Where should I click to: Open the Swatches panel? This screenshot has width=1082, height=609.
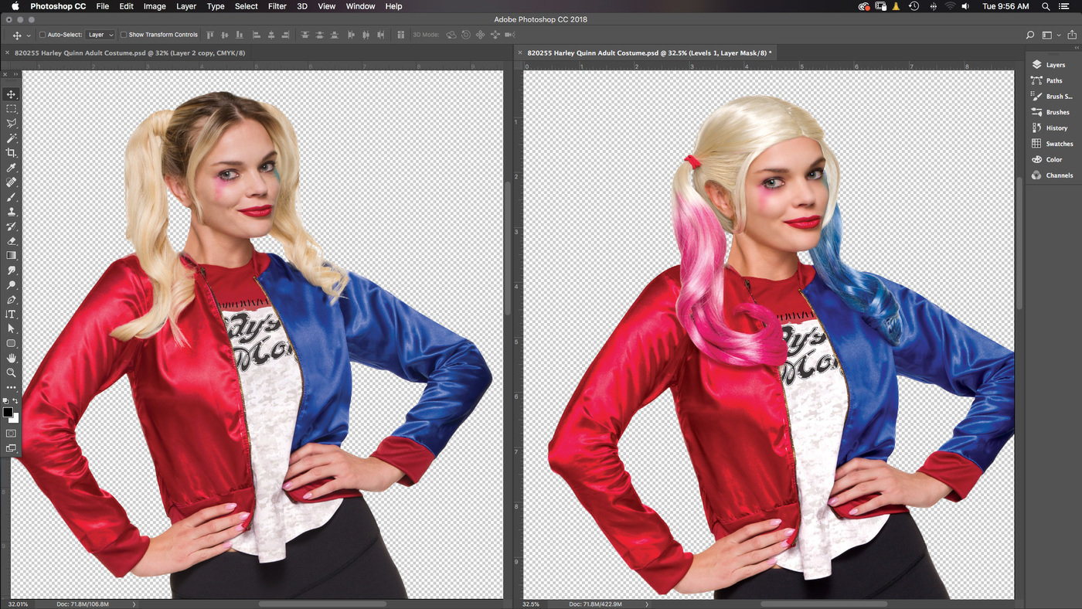[1054, 144]
